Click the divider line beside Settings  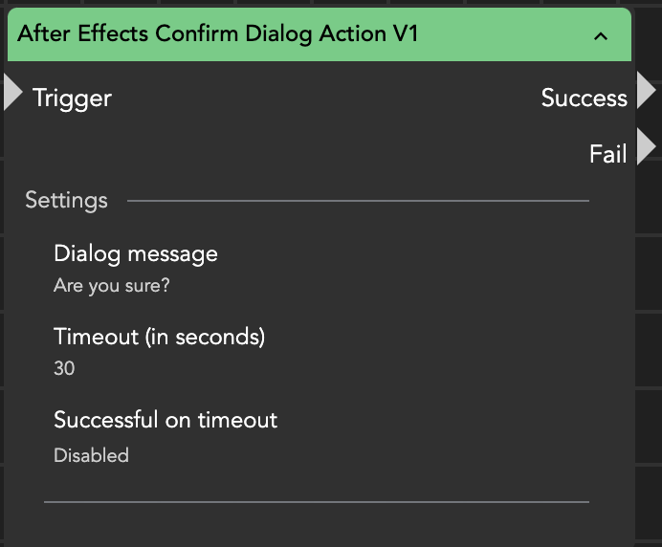click(x=358, y=202)
